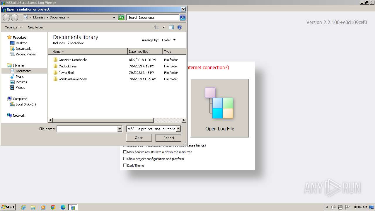Select the WindowsPowerShell folder
375x211 pixels.
pos(72,79)
